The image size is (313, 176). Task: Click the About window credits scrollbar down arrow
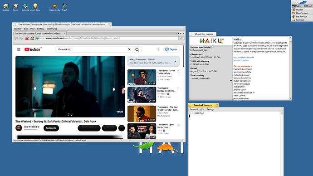click(x=290, y=99)
